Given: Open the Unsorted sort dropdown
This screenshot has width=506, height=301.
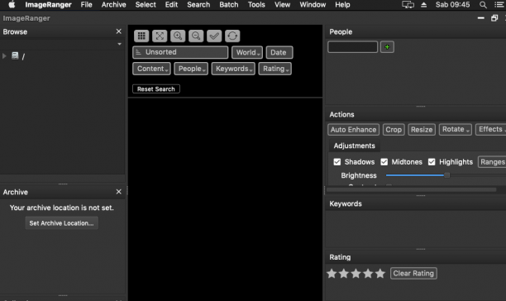Looking at the screenshot, I should click(x=180, y=52).
